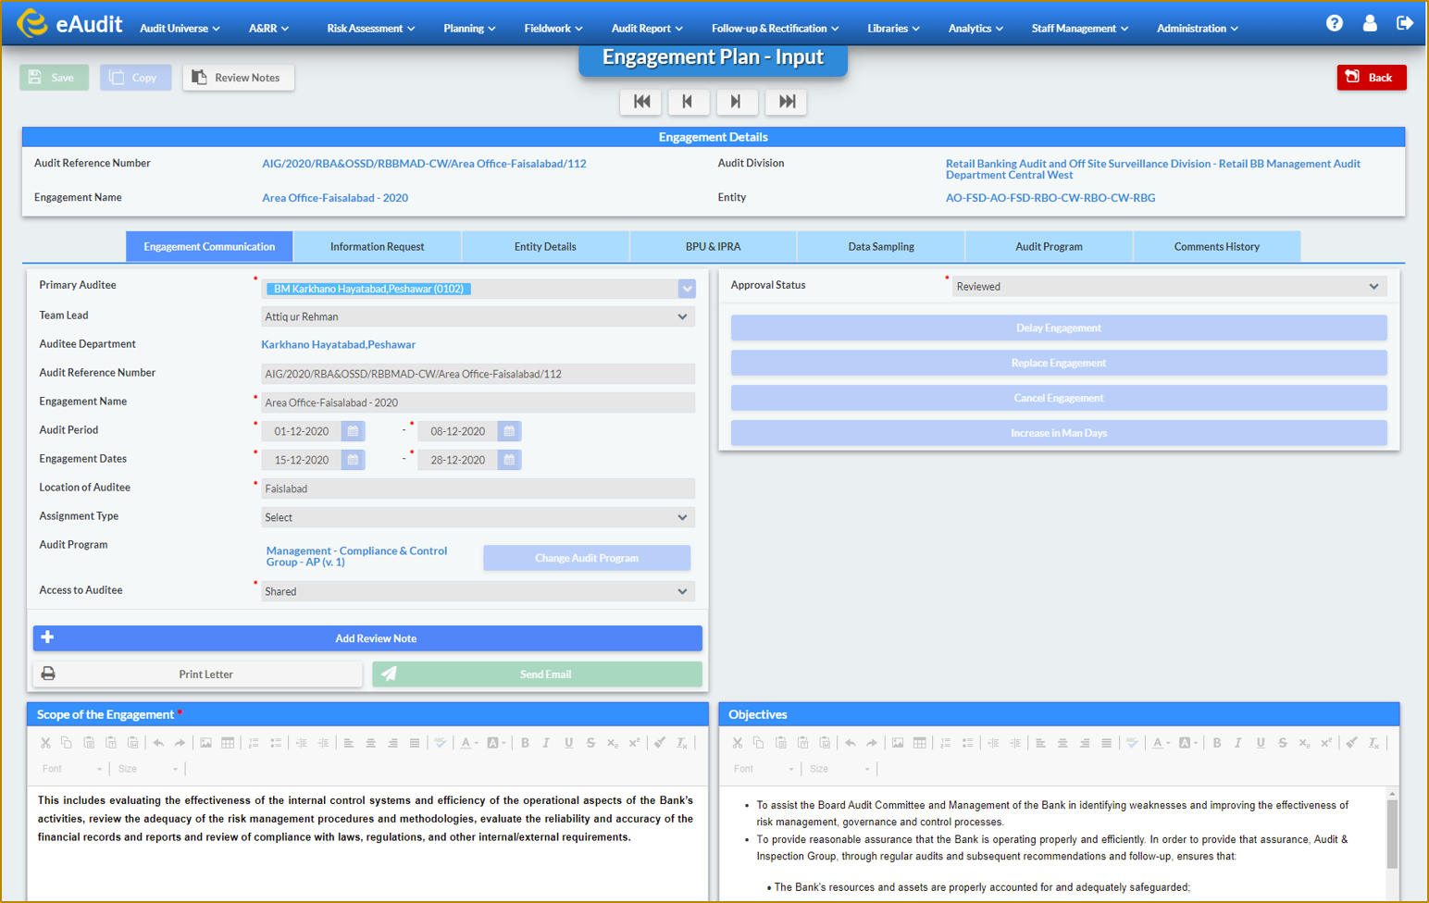This screenshot has width=1429, height=903.
Task: Open the Approval Status dropdown
Action: pos(1168,286)
